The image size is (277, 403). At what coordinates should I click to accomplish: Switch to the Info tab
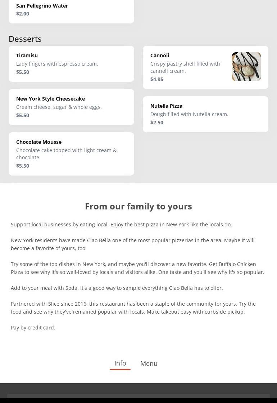pos(120,363)
